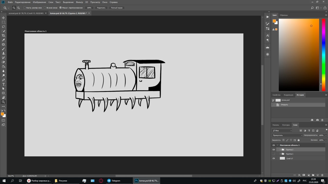Expand the 'Группа 2' group arrow
Screen dimensions: 328x184
tap(280, 149)
